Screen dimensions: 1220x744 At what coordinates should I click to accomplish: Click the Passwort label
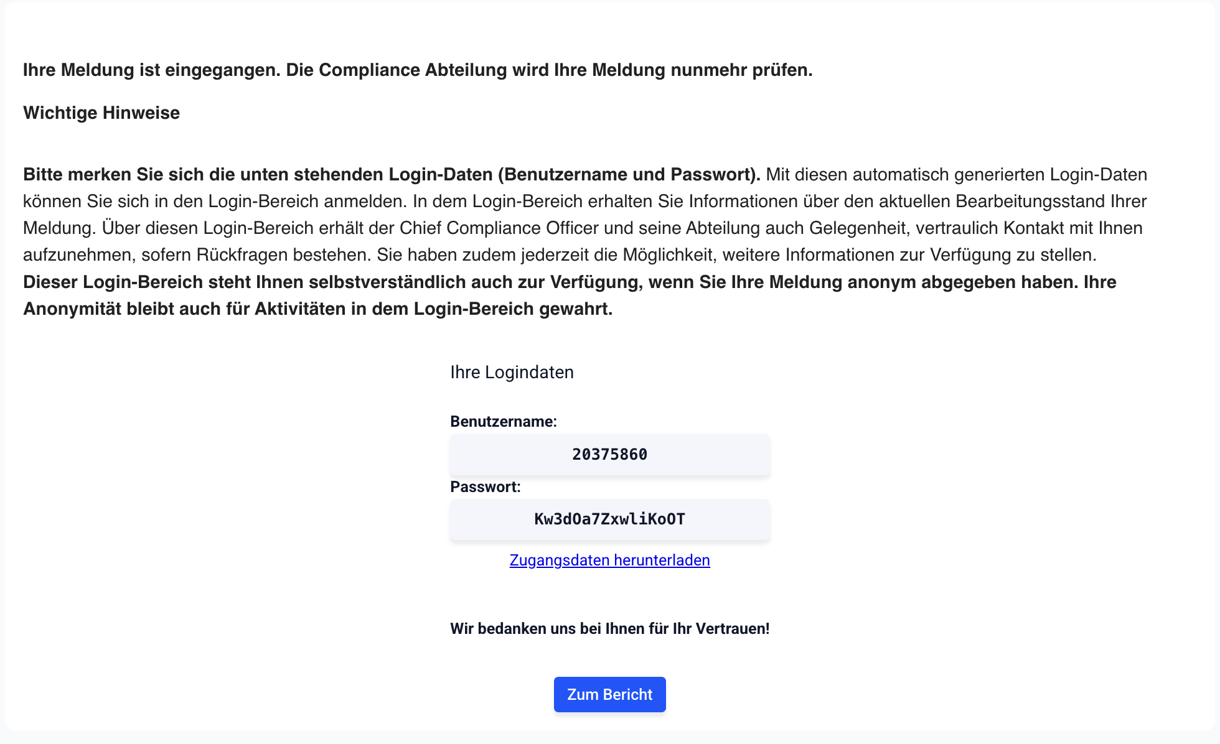pyautogui.click(x=485, y=487)
